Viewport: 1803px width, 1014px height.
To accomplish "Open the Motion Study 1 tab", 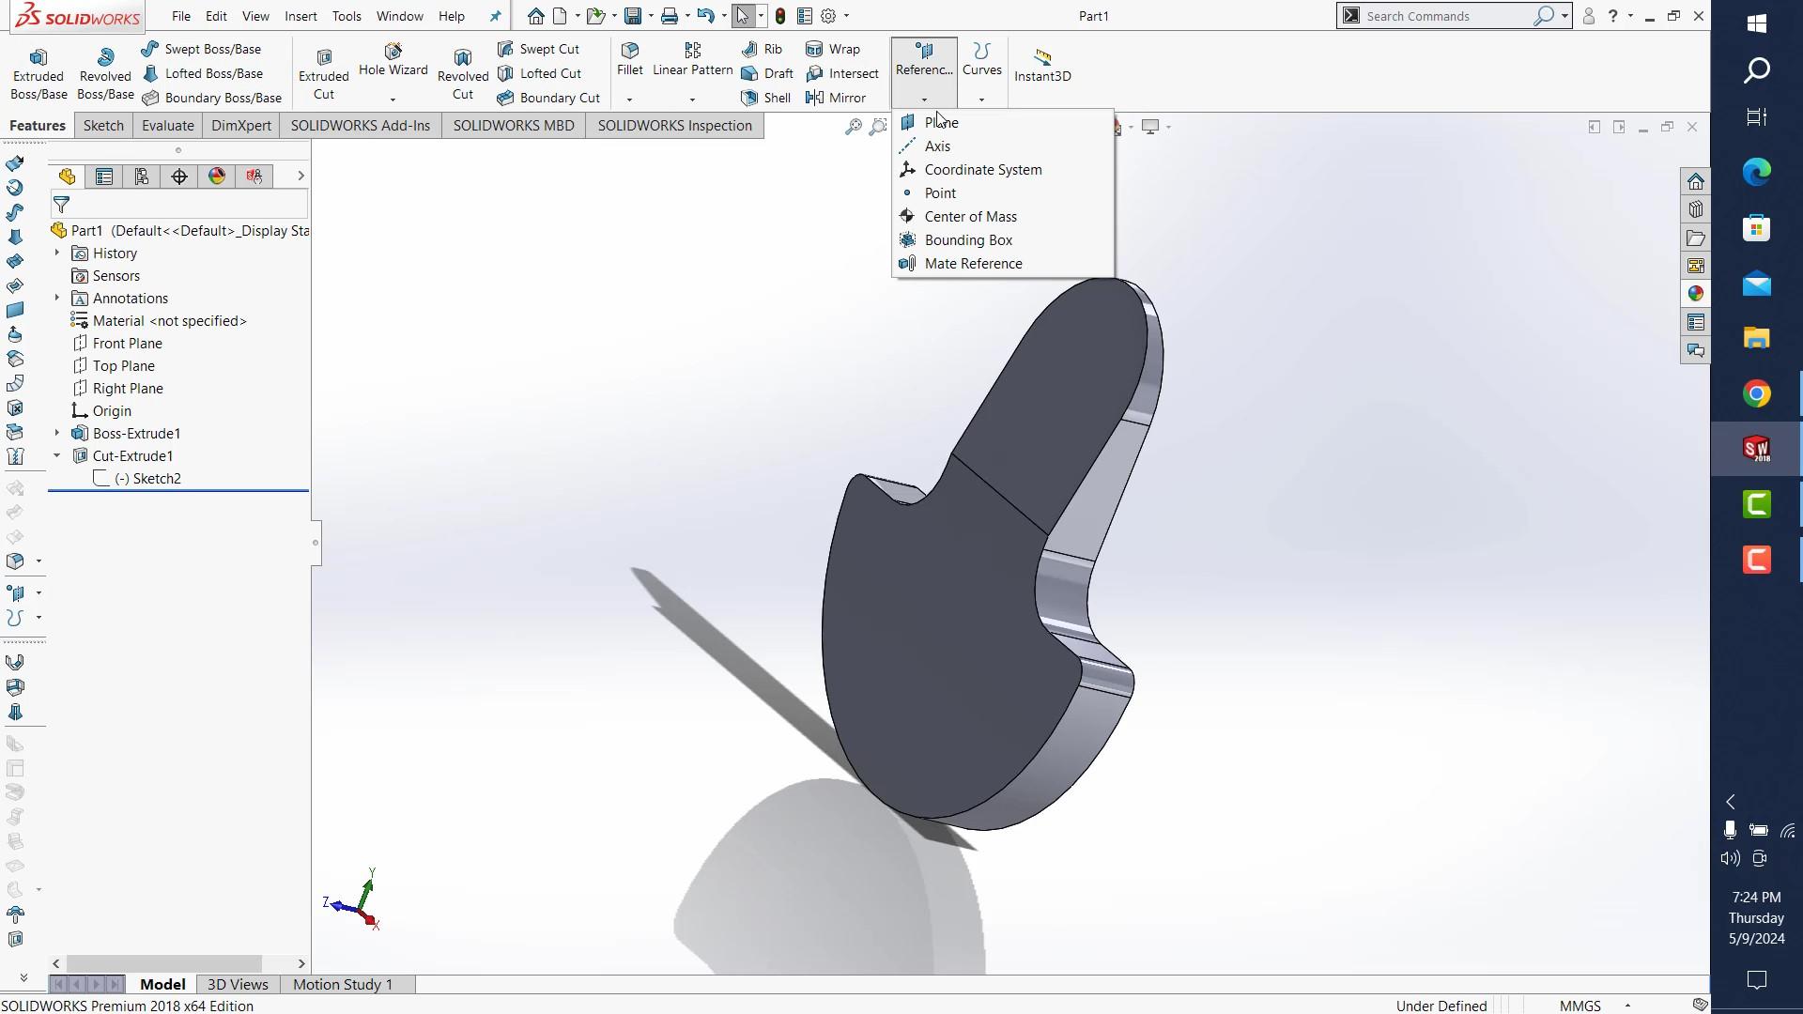I will [343, 984].
